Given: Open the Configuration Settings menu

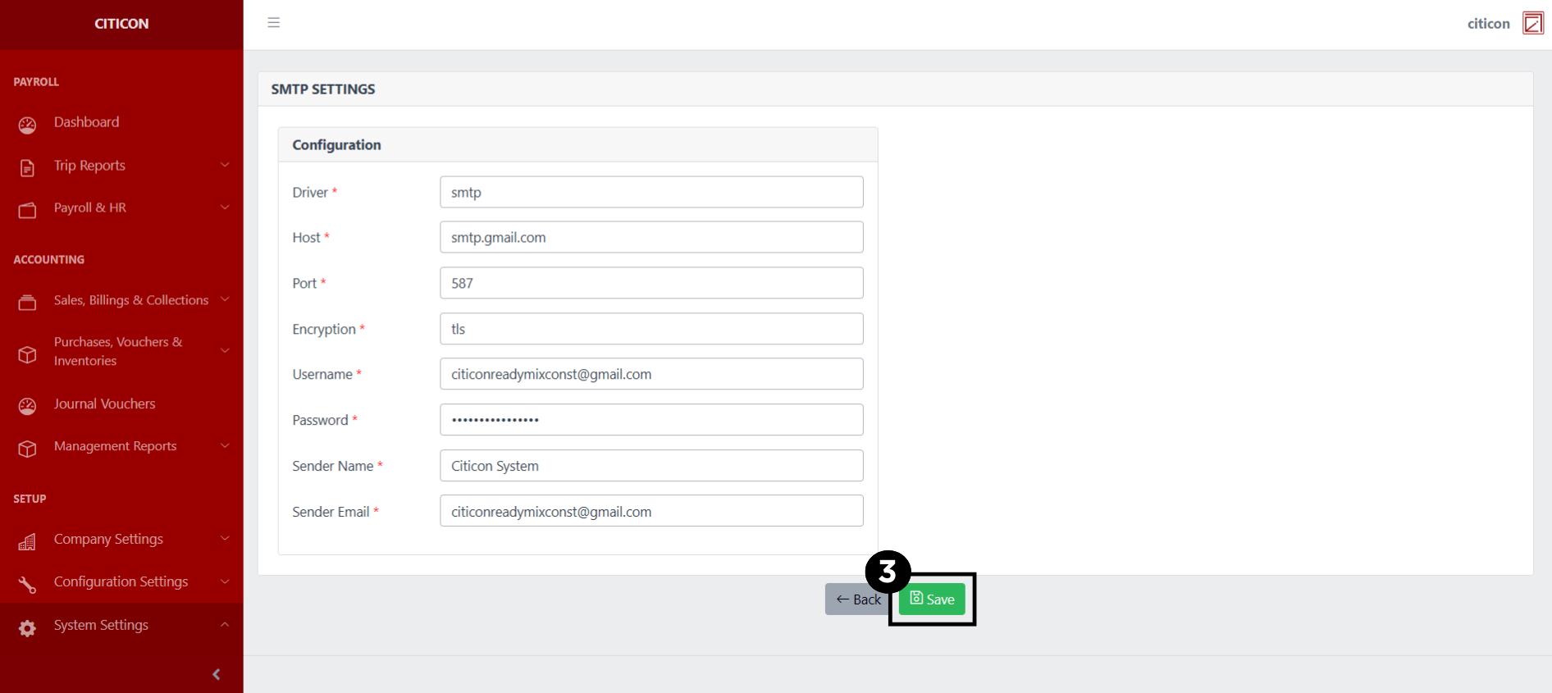Looking at the screenshot, I should tap(121, 581).
